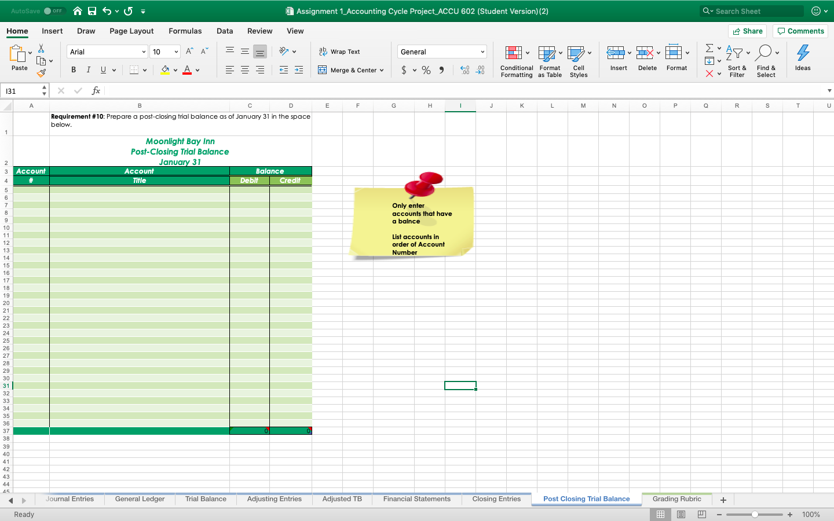Toggle Italic formatting

click(88, 70)
